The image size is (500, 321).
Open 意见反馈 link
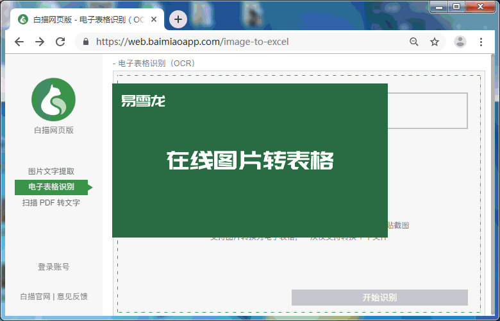click(72, 297)
